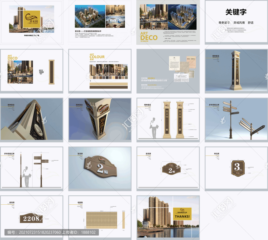The image size is (268, 240).
Task: Click the keyword 舒适
Action: point(250,23)
